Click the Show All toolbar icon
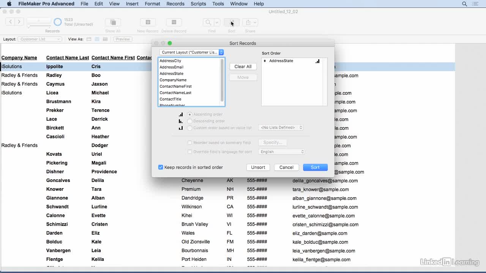This screenshot has height=273, width=486. [113, 22]
